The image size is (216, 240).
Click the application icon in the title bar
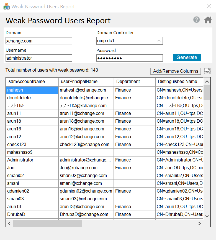click(6, 6)
